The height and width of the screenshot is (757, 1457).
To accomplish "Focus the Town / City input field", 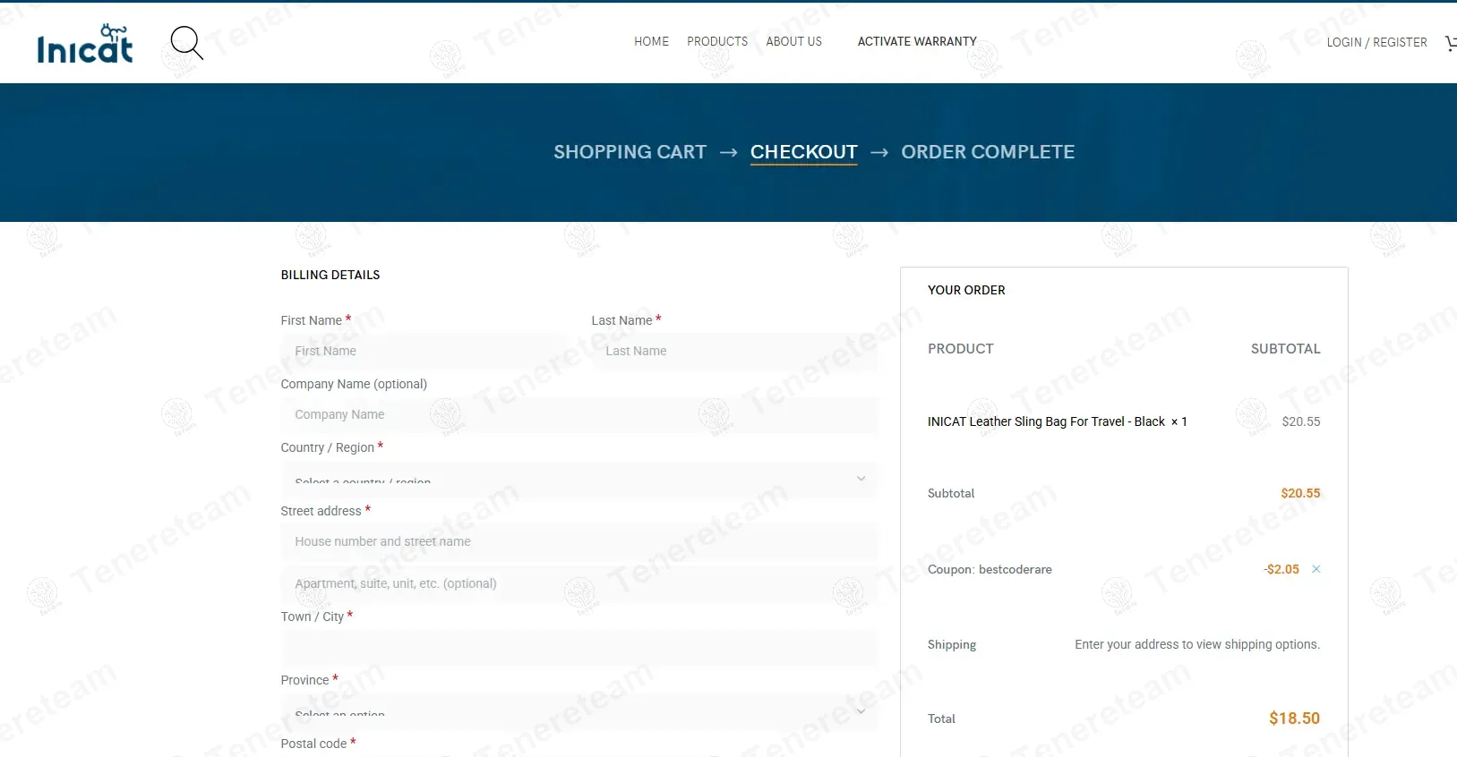I will 579,648.
